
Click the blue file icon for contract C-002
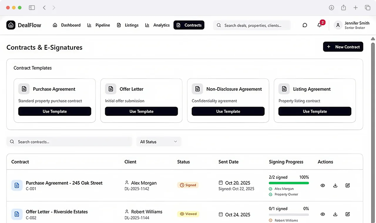(x=17, y=214)
